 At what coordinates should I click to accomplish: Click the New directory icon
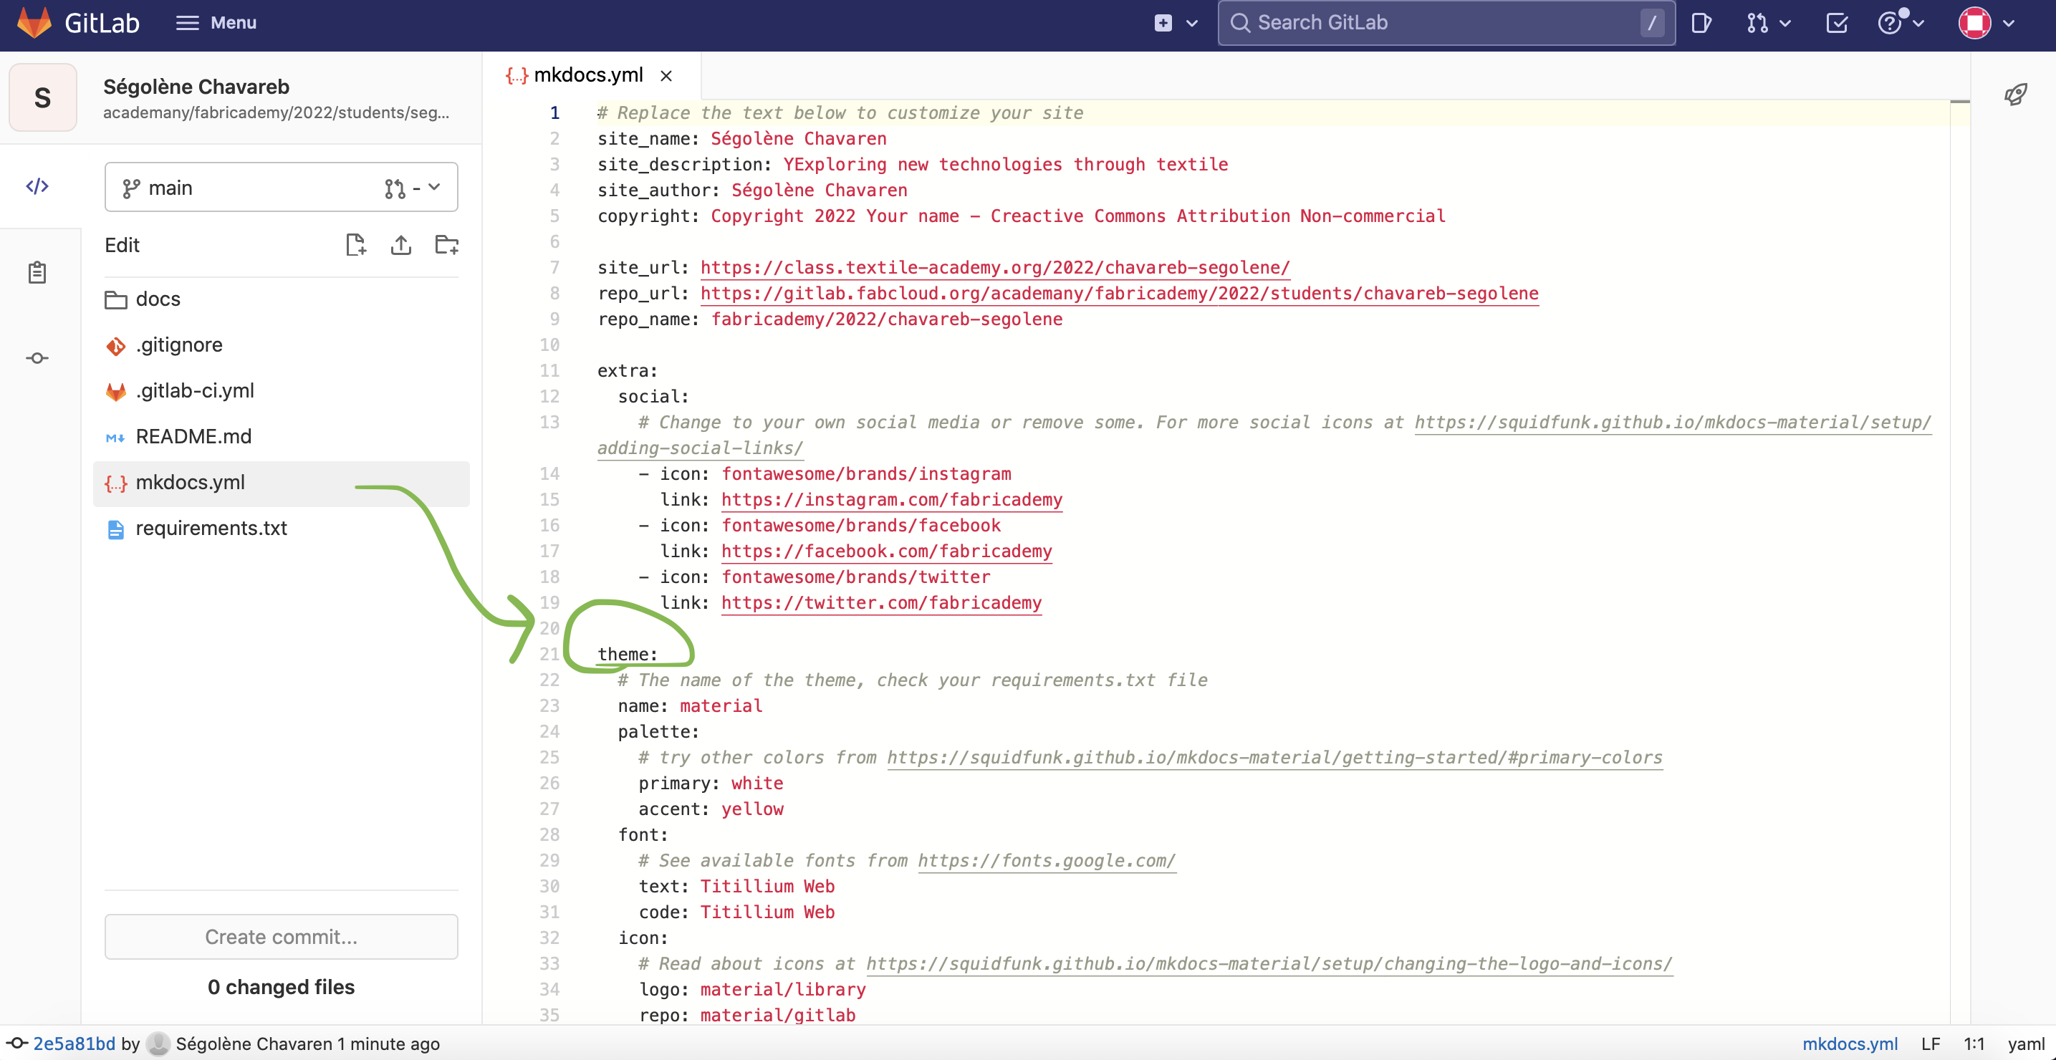coord(446,244)
